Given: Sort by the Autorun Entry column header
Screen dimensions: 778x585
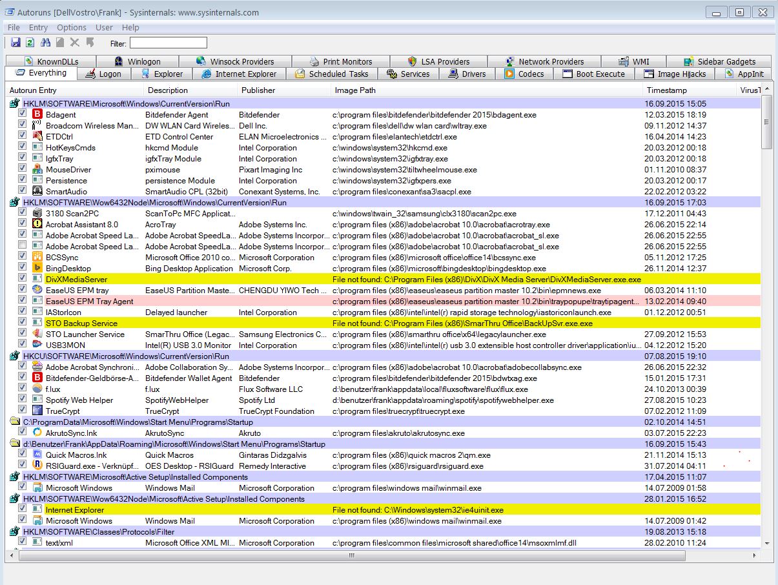Looking at the screenshot, I should point(75,90).
